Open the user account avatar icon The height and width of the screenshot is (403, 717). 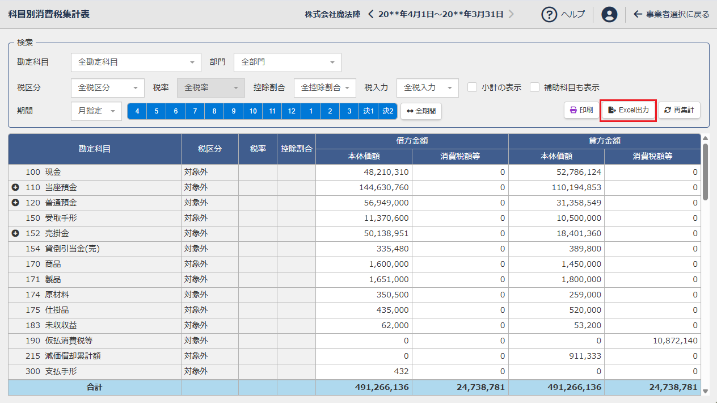click(609, 14)
